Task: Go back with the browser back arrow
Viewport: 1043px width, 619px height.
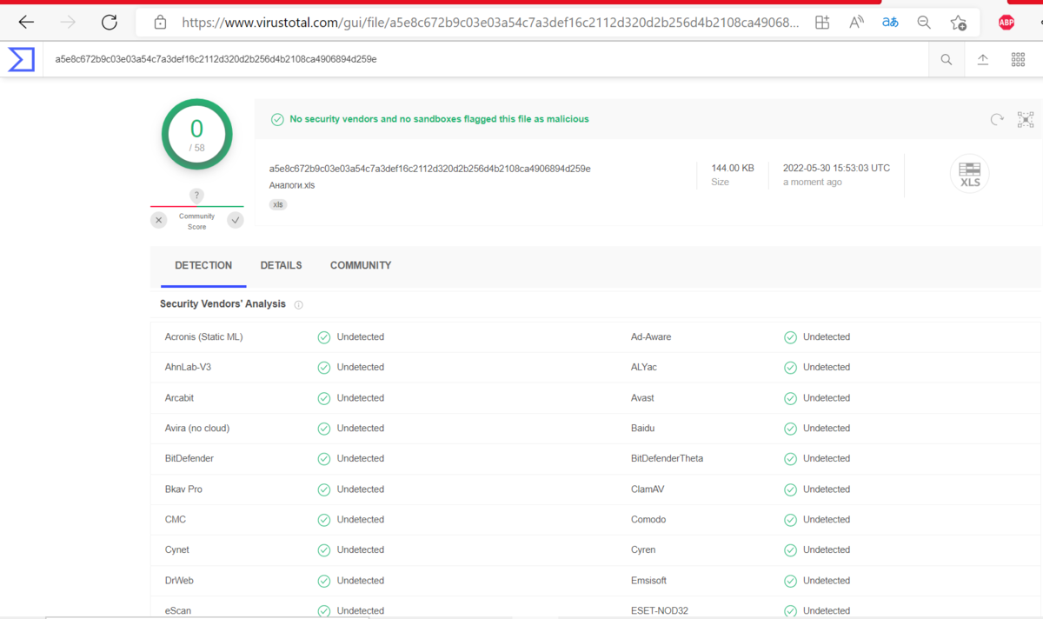Action: tap(26, 23)
